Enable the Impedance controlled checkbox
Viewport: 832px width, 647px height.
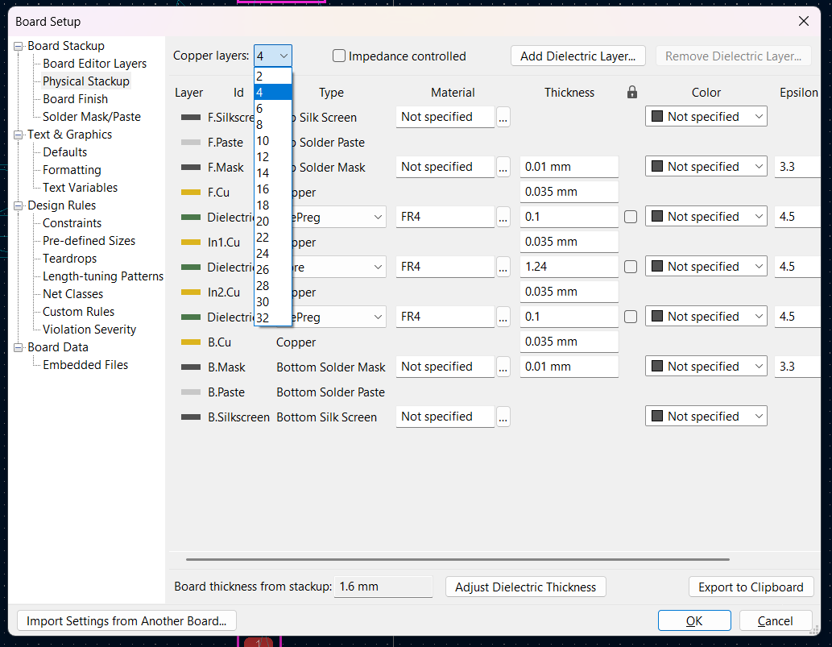click(x=340, y=56)
